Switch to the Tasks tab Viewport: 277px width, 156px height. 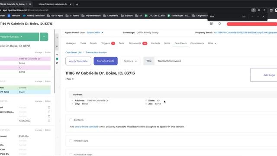pyautogui.click(x=83, y=43)
